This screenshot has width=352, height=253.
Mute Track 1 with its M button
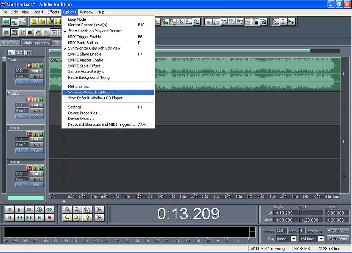click(41, 65)
